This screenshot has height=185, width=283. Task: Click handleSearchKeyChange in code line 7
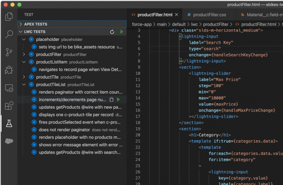[x=239, y=55]
